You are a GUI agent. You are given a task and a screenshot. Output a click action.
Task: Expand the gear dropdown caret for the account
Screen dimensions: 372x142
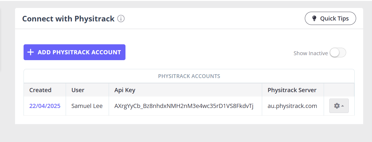point(343,106)
